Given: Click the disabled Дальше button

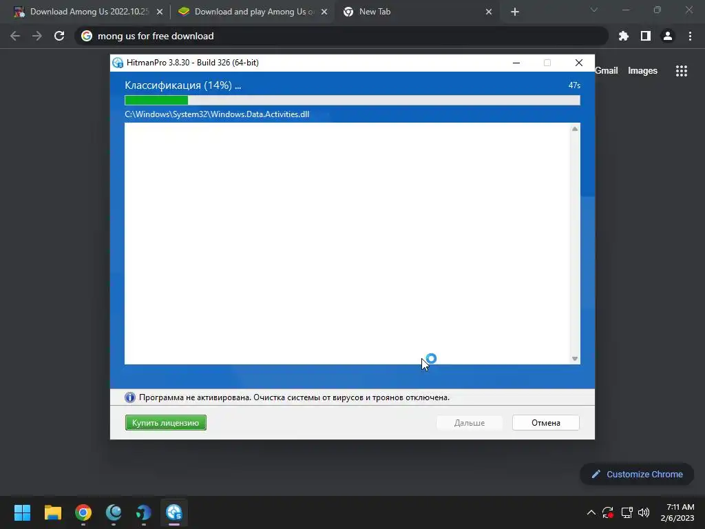Looking at the screenshot, I should coord(470,422).
